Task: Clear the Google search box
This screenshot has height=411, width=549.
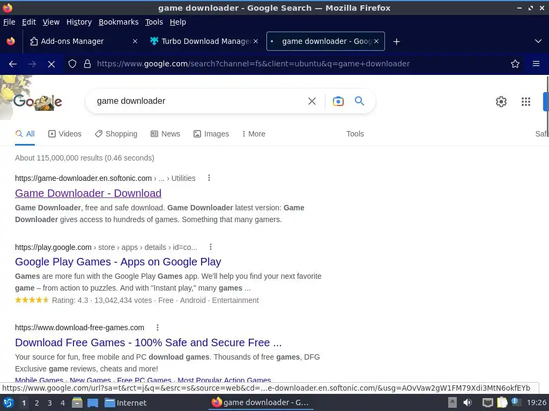Action: (311, 101)
